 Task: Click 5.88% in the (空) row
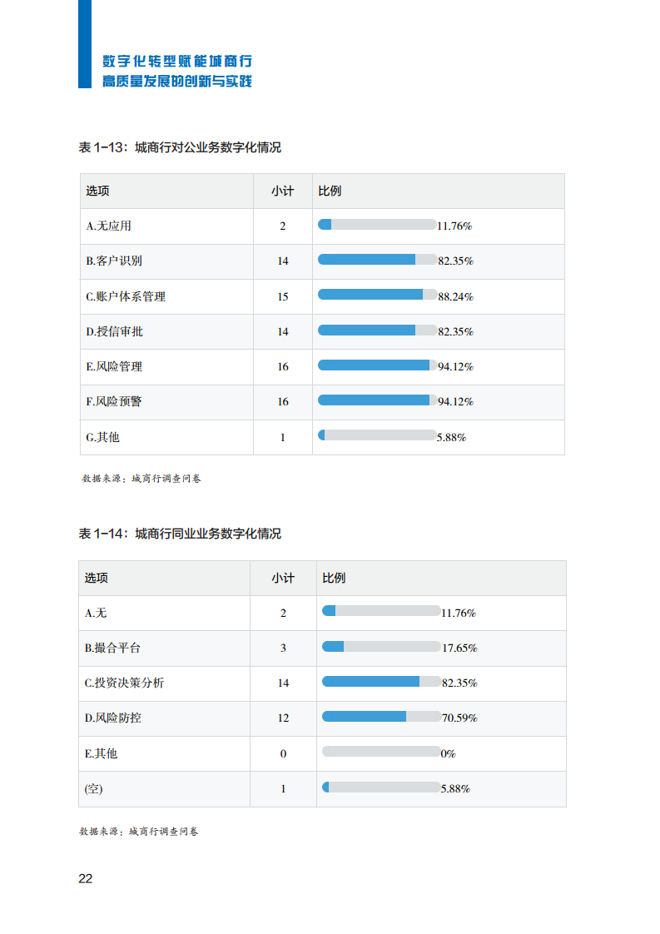click(456, 788)
